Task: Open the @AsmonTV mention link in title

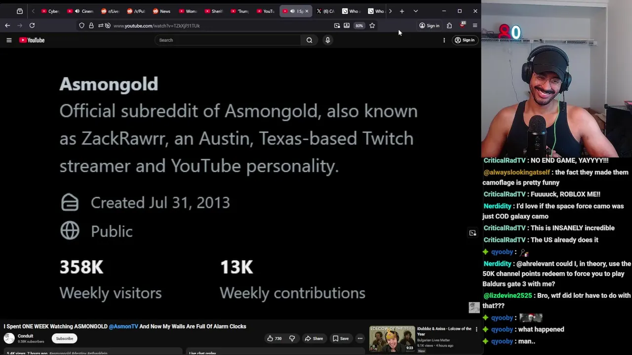Action: coord(123,326)
